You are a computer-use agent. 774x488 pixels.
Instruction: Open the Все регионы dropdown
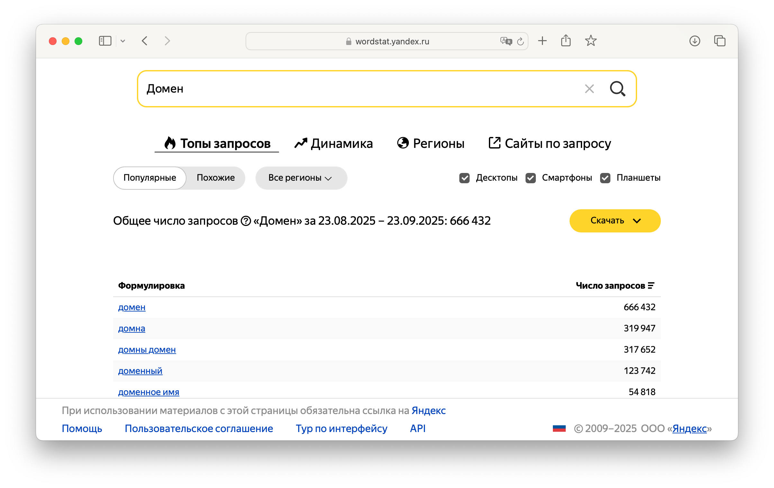click(x=301, y=178)
